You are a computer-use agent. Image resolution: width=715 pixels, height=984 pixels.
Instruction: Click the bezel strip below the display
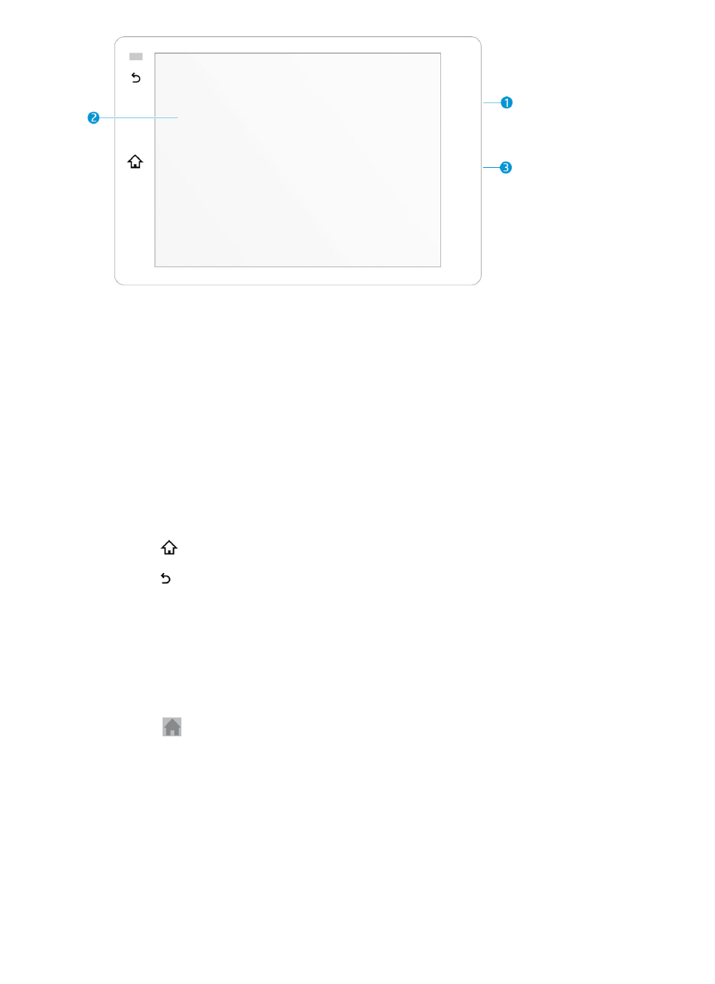point(297,276)
